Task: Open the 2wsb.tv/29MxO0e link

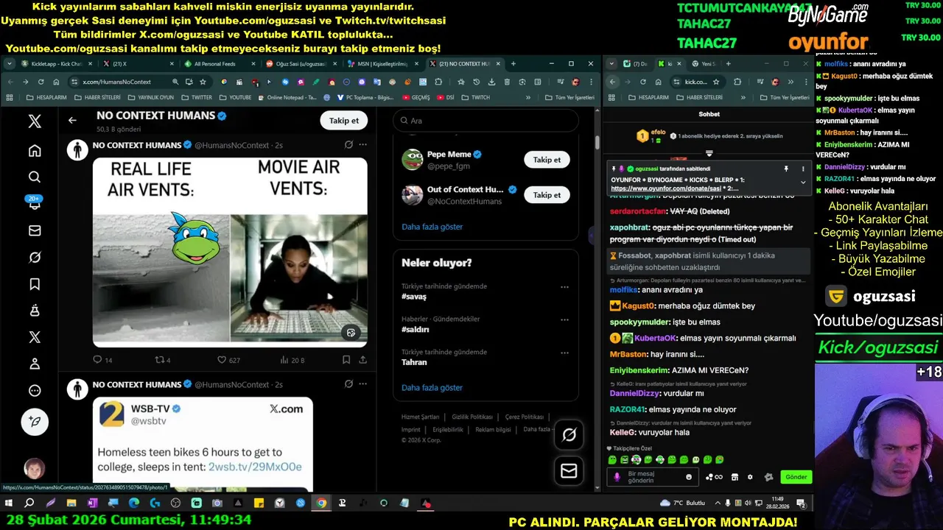Action: (255, 467)
